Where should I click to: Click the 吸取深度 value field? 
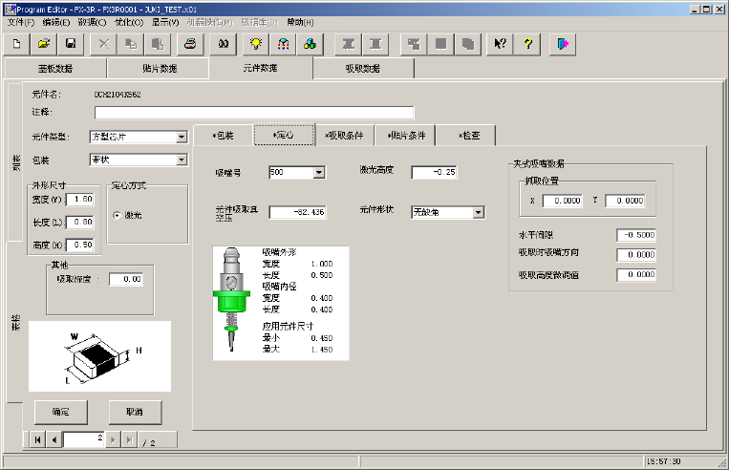(x=126, y=279)
